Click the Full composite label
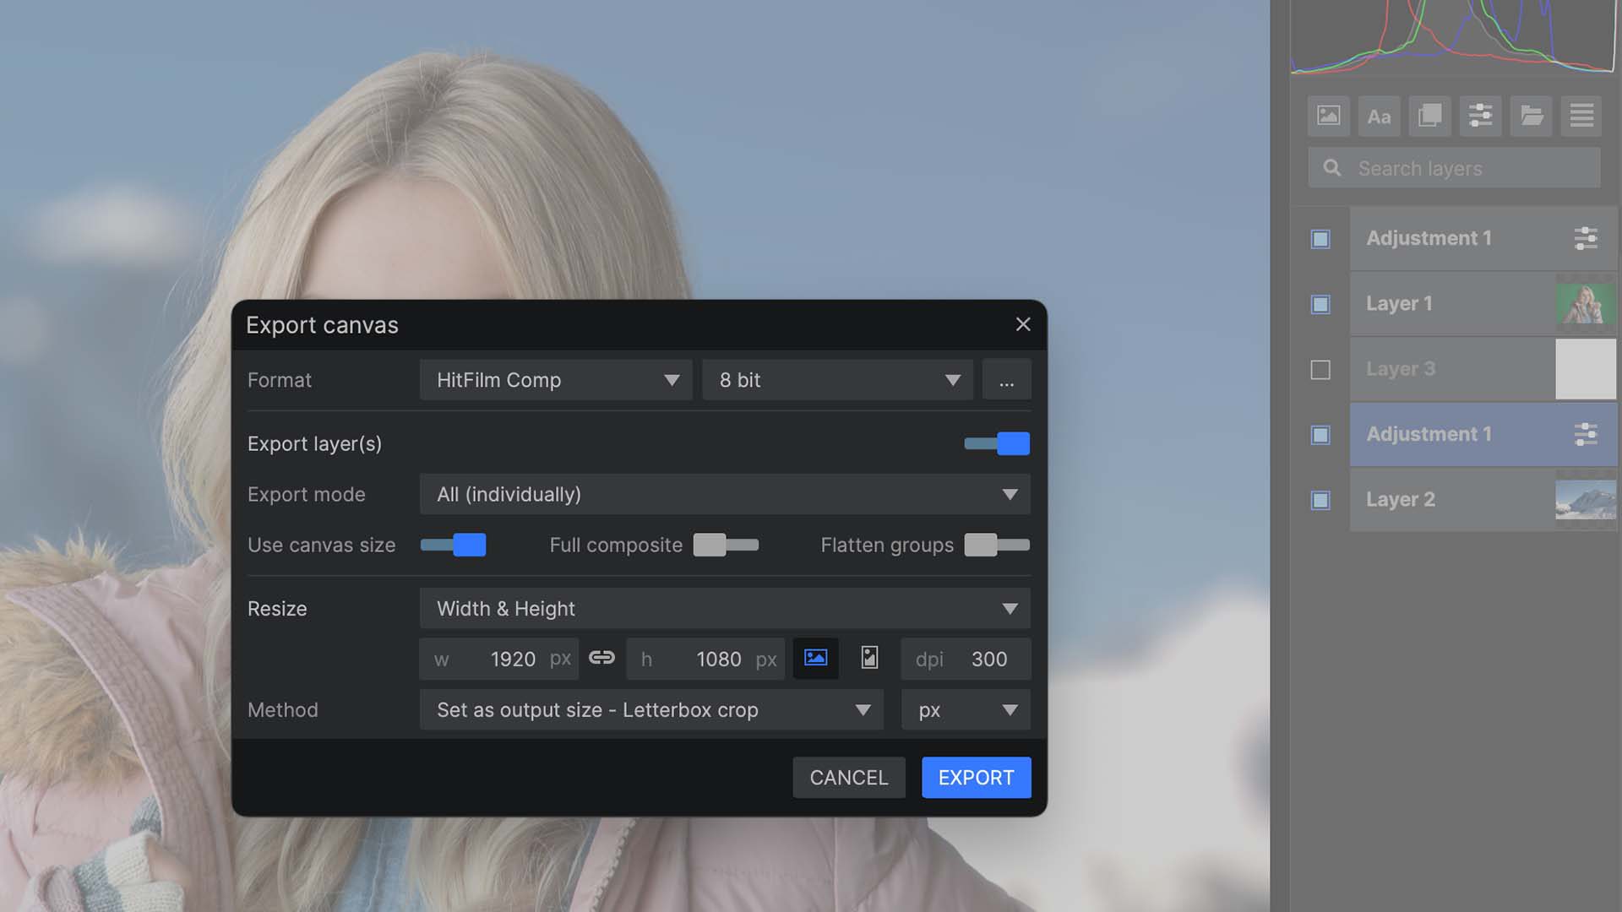1622x912 pixels. (616, 545)
